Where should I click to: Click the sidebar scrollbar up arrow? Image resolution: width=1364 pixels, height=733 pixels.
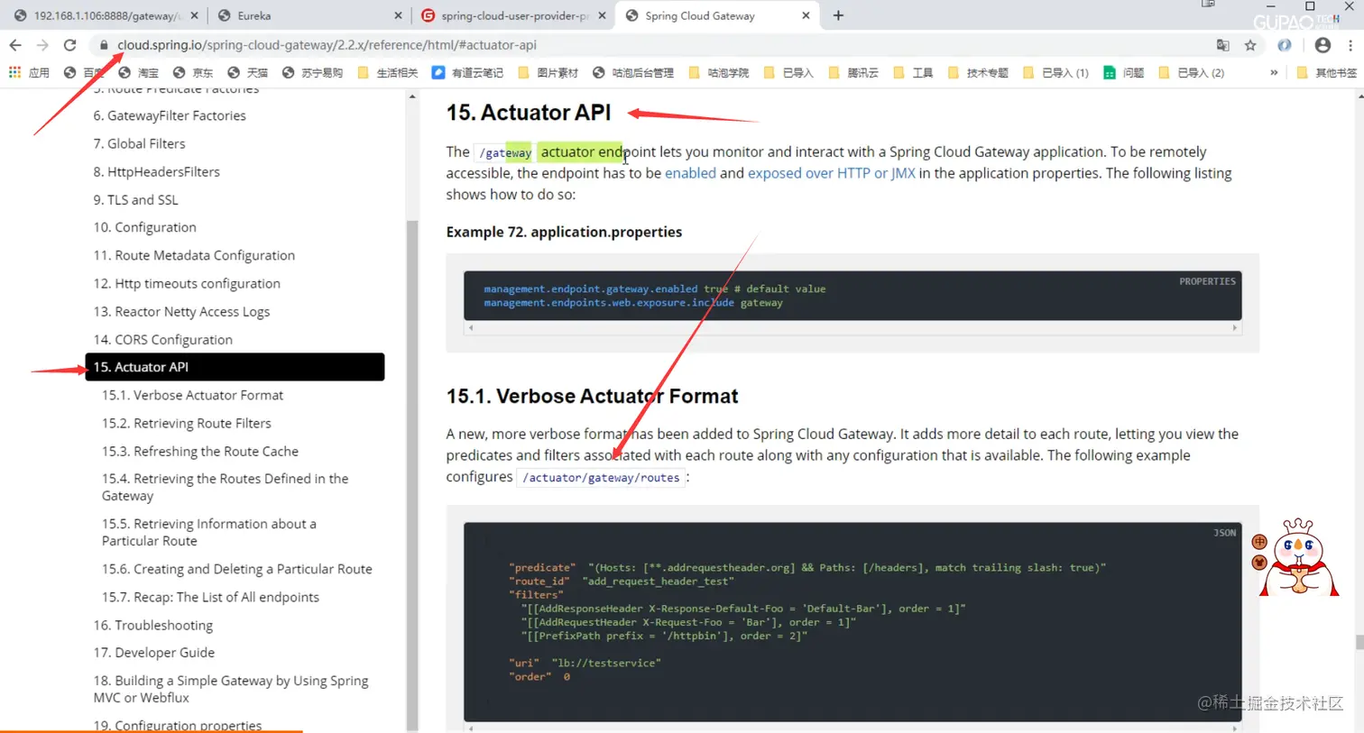(412, 96)
